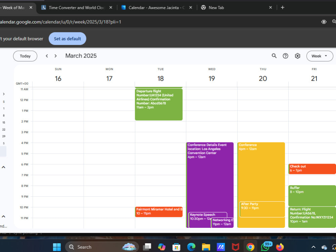Screen dimensions: 336x252
Task: Select date 15 in mini calendar
Action: pos(4,123)
